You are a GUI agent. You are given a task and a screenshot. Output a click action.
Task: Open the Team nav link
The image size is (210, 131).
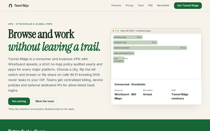(x=141, y=5)
